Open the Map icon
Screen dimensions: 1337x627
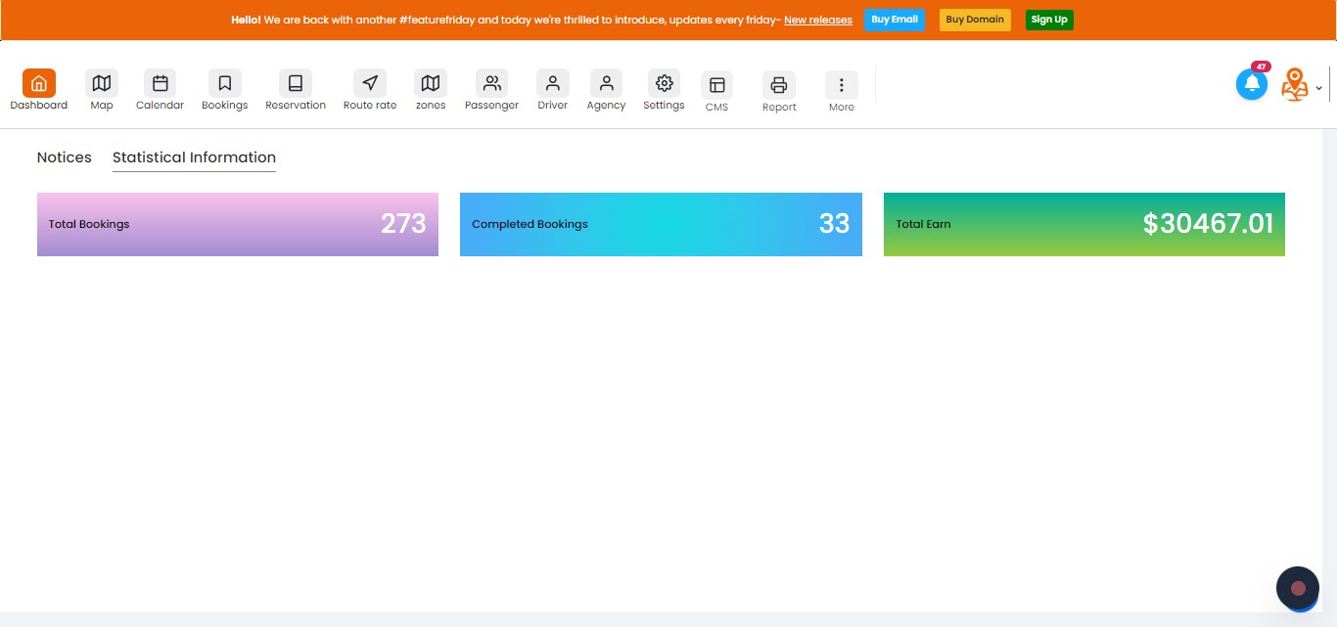(102, 83)
